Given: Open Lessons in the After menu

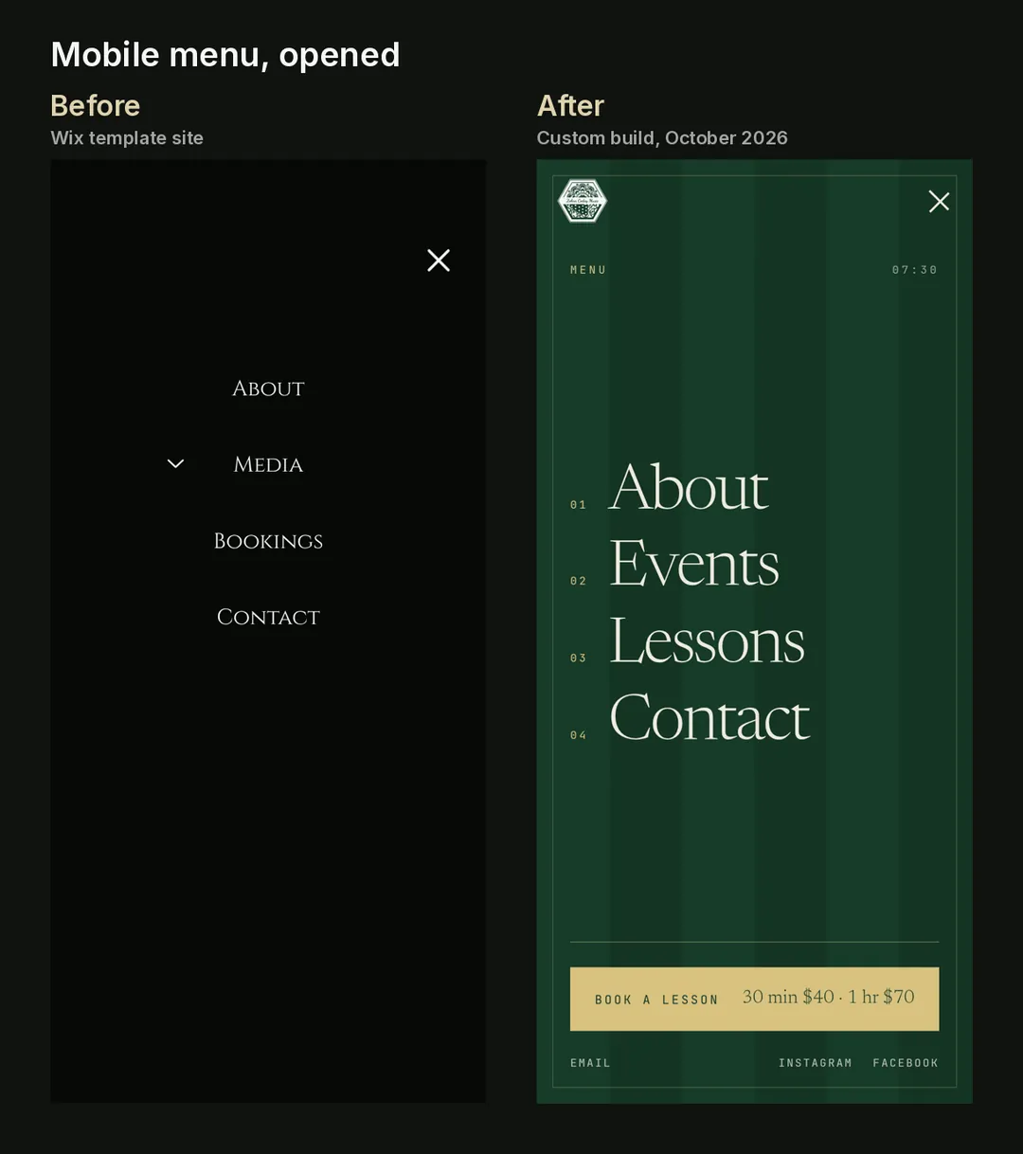Looking at the screenshot, I should 708,640.
